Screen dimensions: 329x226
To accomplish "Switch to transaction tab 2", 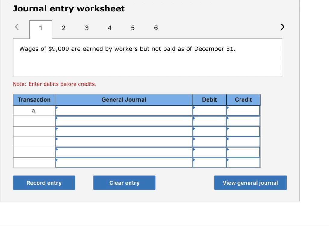I will [x=64, y=28].
